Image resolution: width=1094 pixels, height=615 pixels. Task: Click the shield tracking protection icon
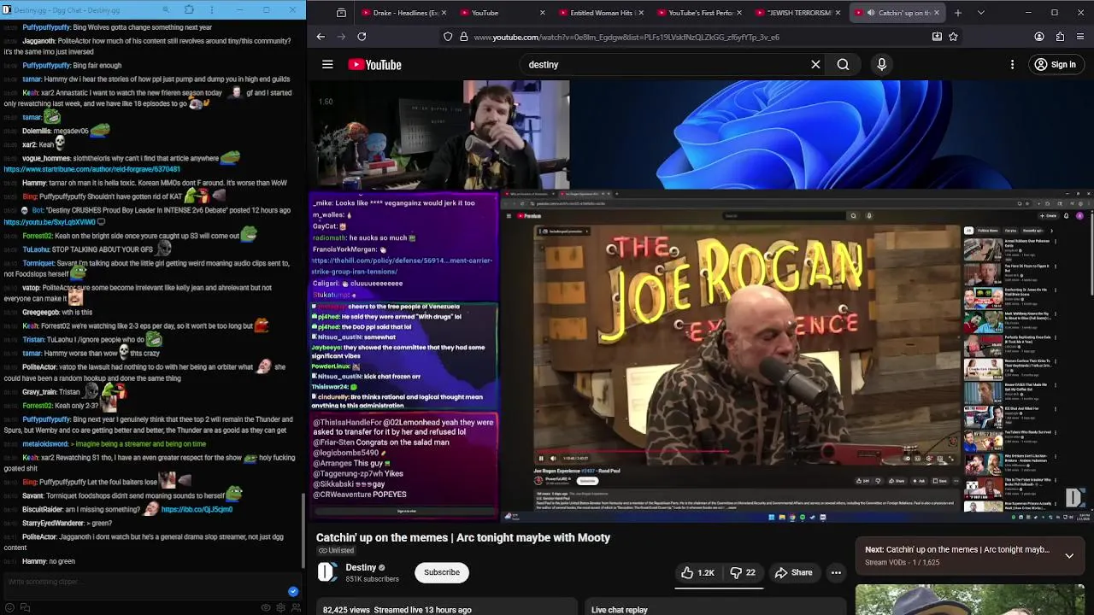pyautogui.click(x=448, y=37)
